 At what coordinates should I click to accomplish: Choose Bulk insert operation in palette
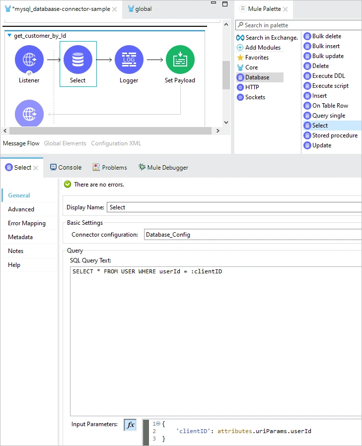(322, 46)
